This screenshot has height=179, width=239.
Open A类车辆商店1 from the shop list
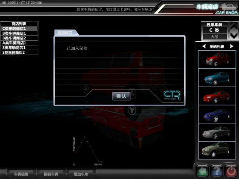(x=19, y=43)
